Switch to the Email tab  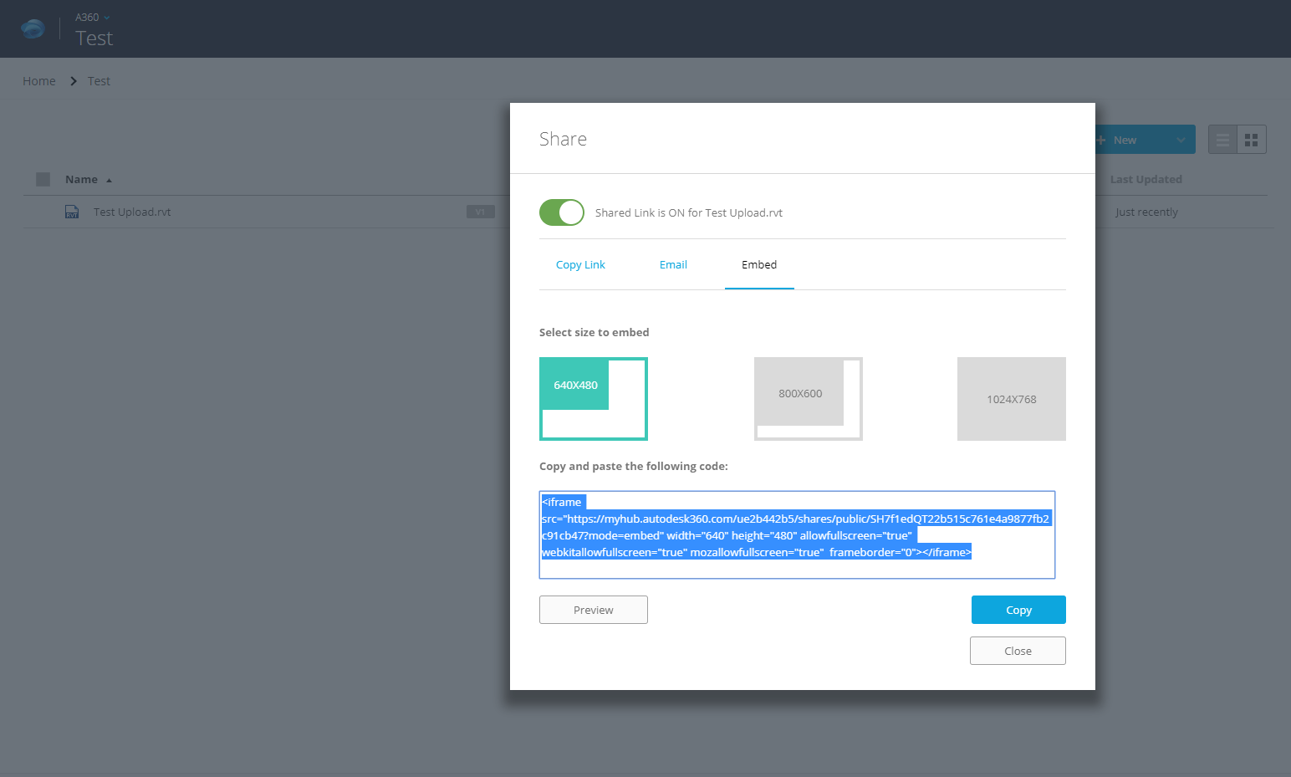point(673,264)
